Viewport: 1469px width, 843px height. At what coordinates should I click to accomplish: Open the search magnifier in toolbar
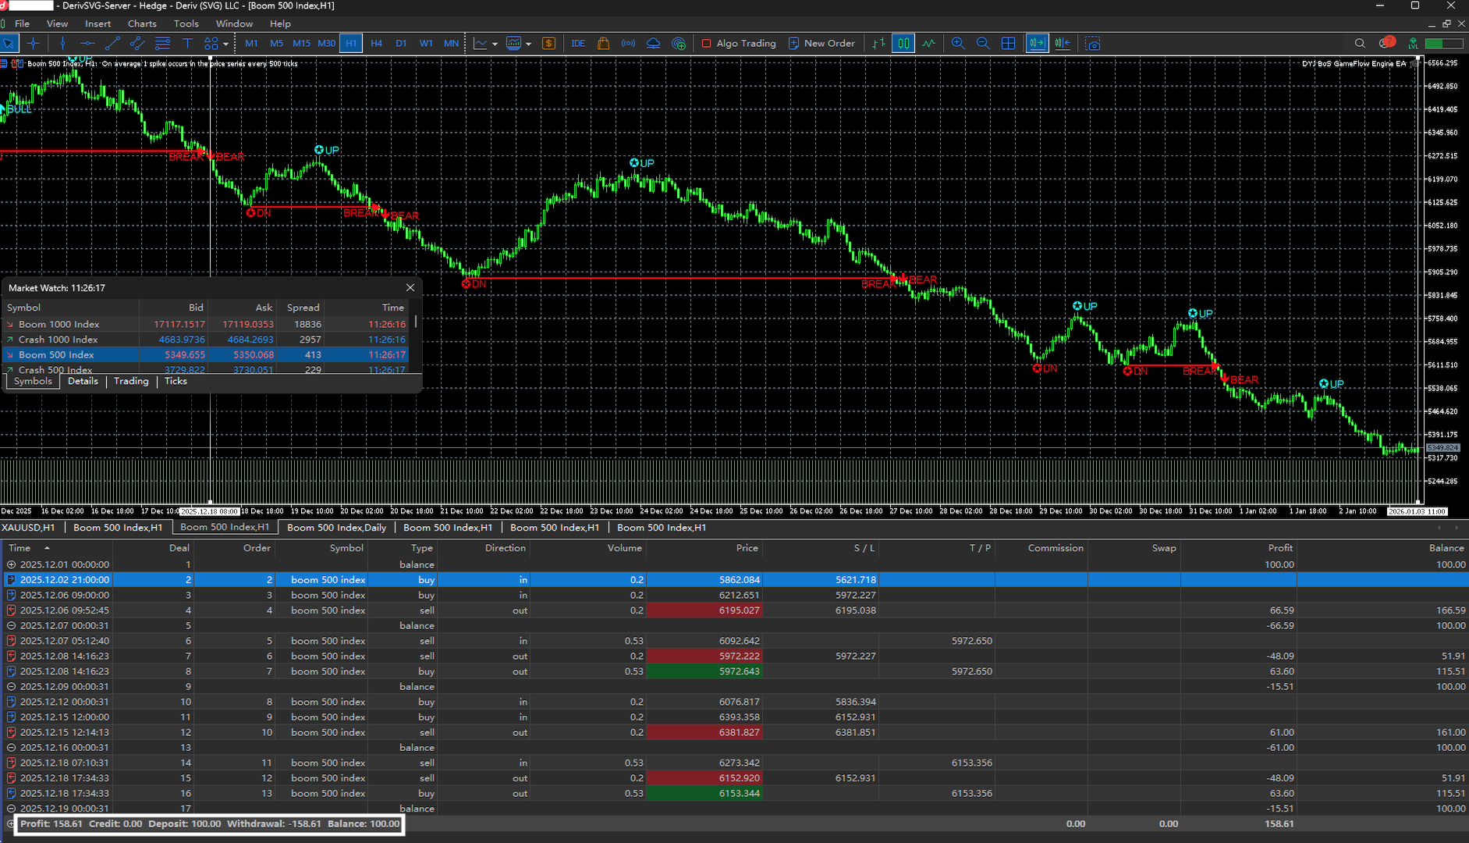(x=1360, y=44)
